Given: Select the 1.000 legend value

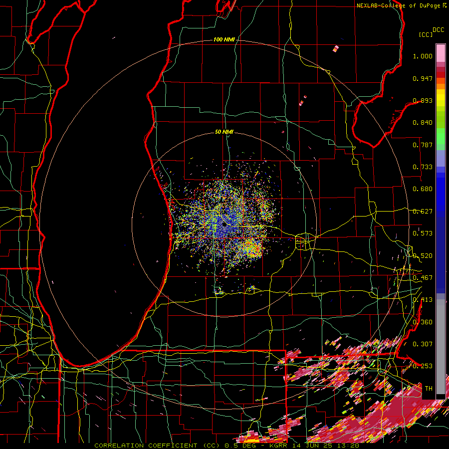Looking at the screenshot, I should point(423,56).
